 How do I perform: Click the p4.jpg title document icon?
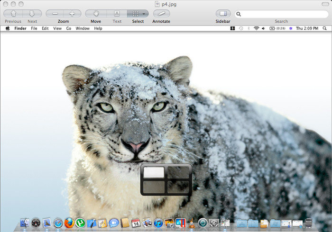click(157, 4)
